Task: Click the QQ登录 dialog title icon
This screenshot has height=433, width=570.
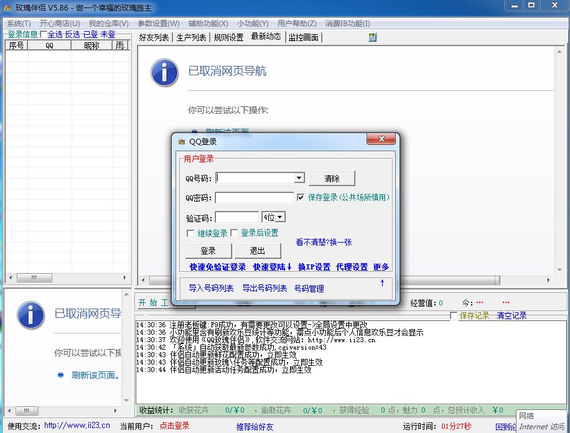Action: coord(182,142)
